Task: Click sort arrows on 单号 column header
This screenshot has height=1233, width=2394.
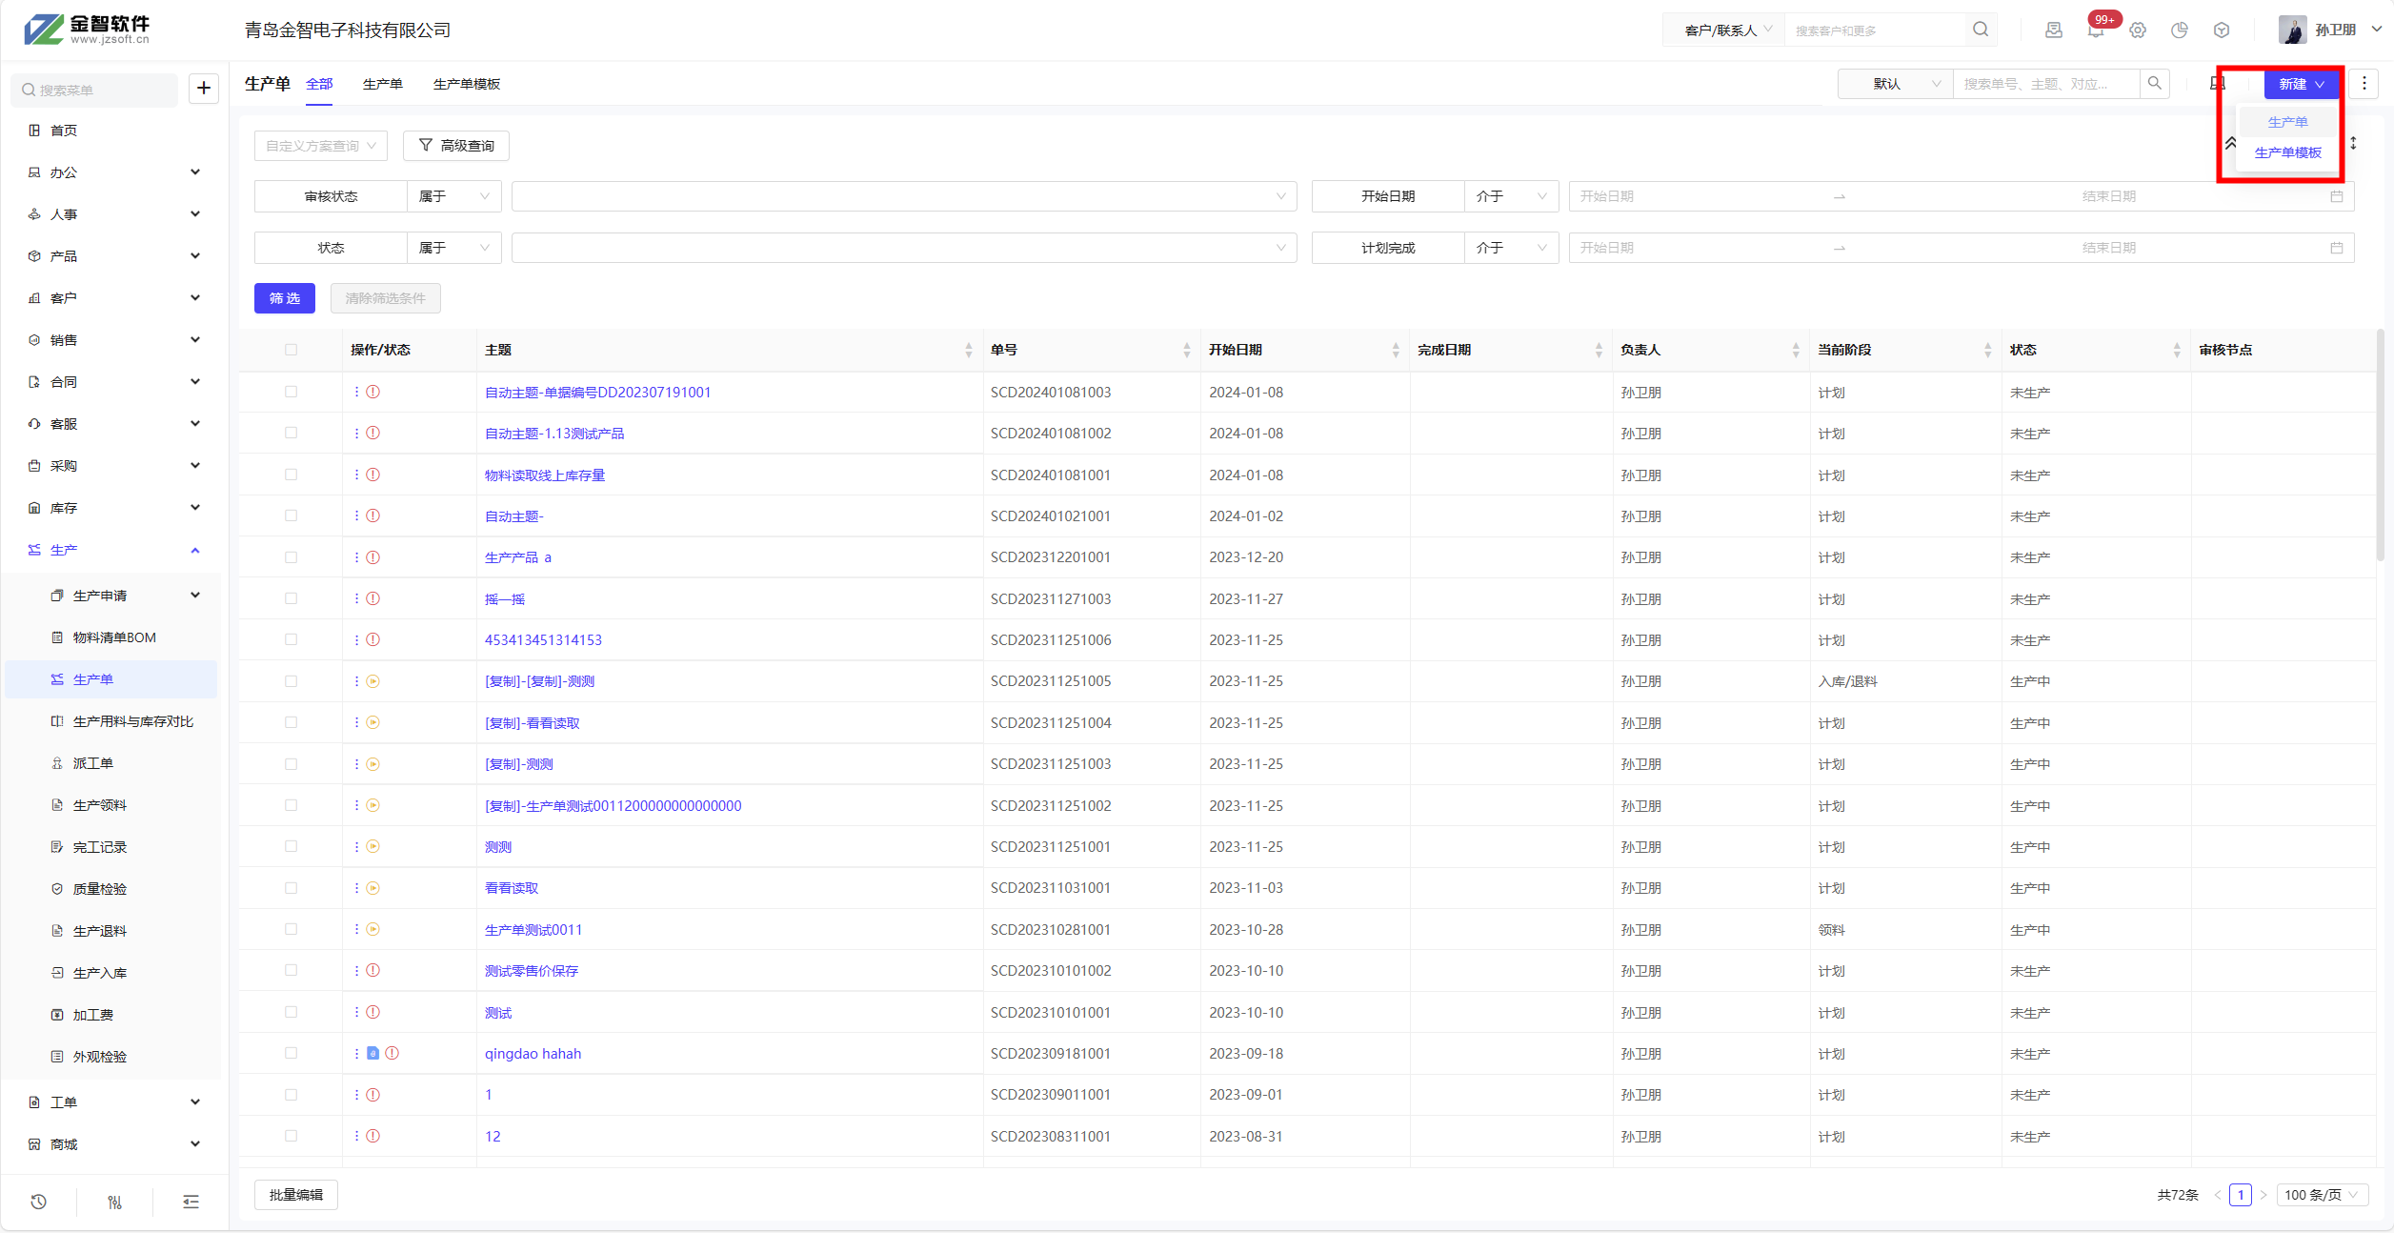Action: (1187, 350)
